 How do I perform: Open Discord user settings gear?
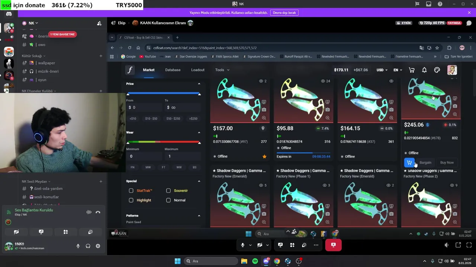[x=98, y=246]
